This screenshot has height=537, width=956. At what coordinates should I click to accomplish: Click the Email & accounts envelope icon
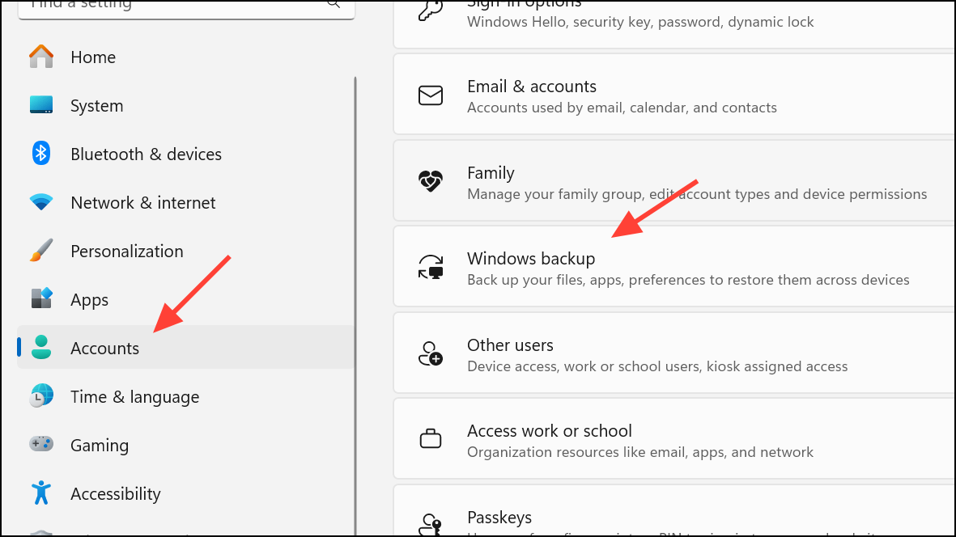coord(431,95)
